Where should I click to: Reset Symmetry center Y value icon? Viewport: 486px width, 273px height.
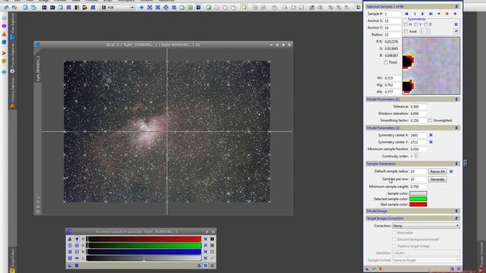pyautogui.click(x=431, y=142)
